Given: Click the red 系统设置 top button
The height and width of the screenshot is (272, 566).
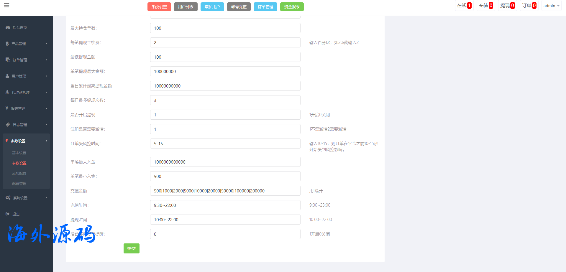Looking at the screenshot, I should [x=159, y=7].
